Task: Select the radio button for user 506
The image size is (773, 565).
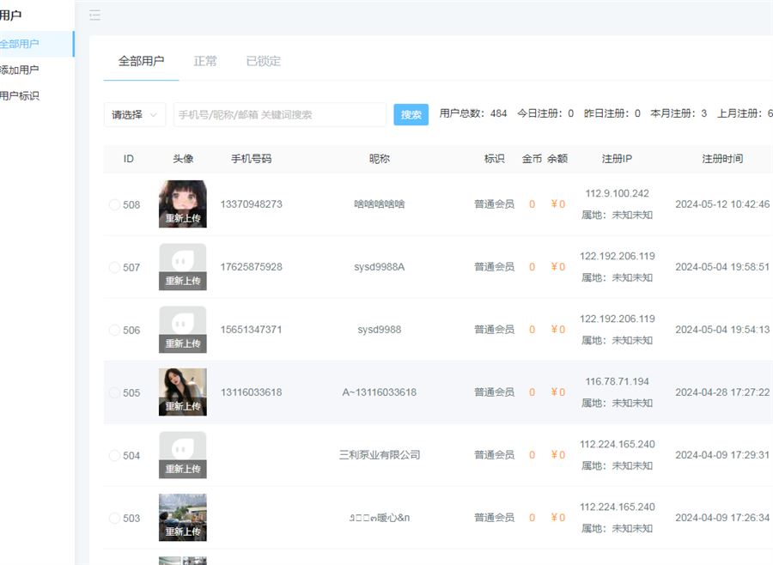Action: [114, 330]
